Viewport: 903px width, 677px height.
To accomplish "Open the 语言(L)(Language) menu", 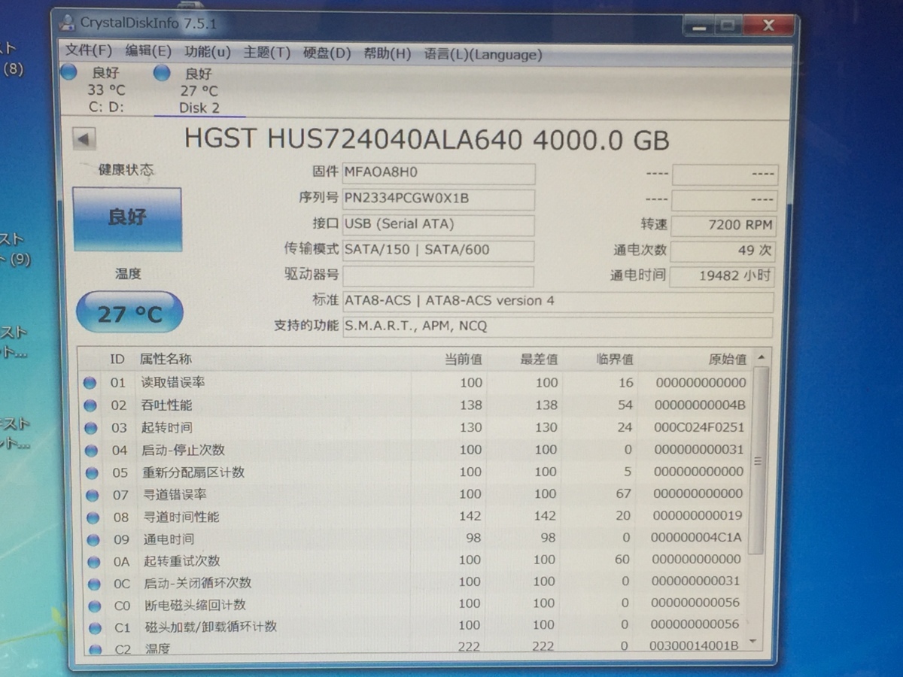I will pyautogui.click(x=482, y=54).
